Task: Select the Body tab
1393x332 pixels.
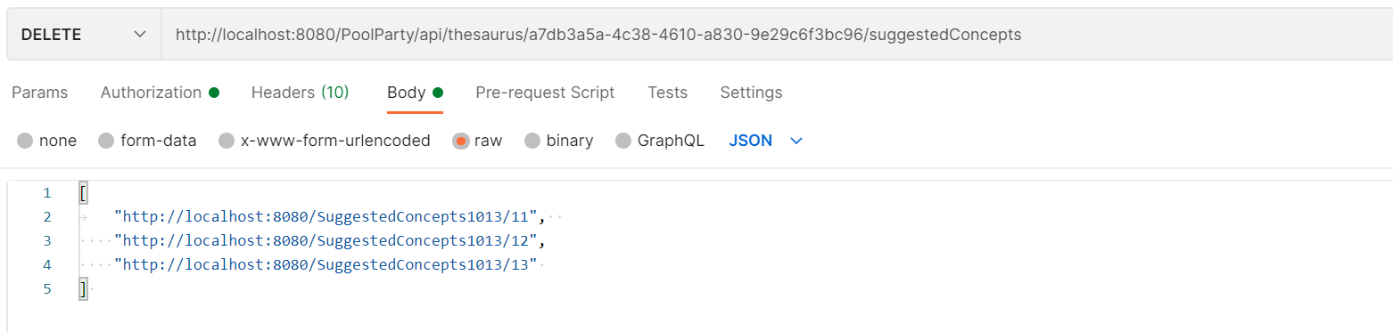Action: click(415, 93)
